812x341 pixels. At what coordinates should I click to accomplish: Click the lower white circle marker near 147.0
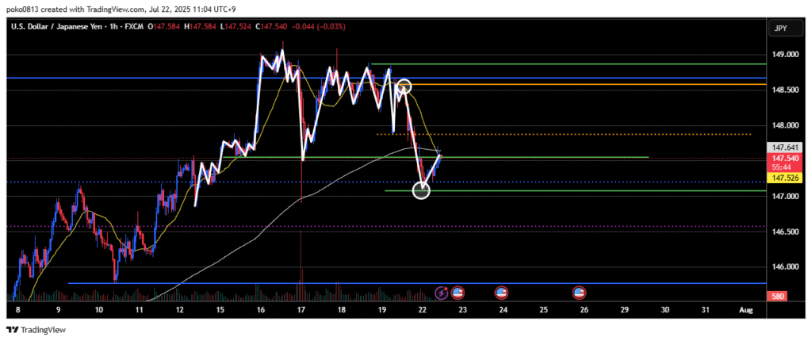click(421, 190)
